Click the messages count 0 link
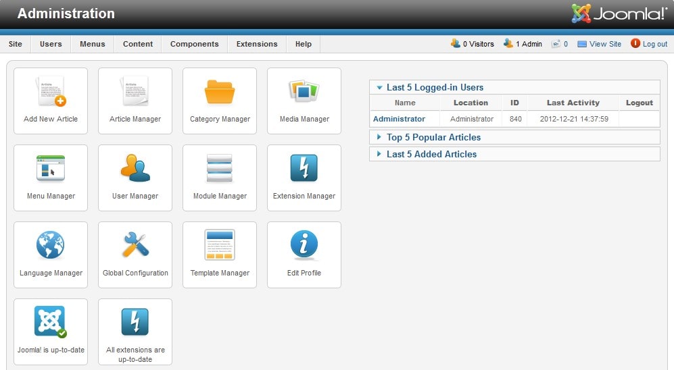 point(566,44)
